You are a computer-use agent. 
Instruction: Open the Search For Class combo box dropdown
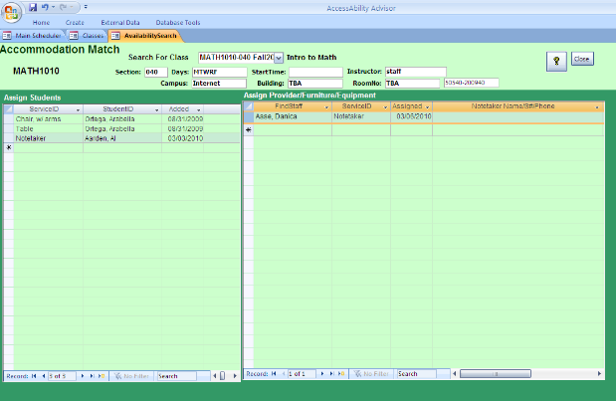[x=279, y=59]
